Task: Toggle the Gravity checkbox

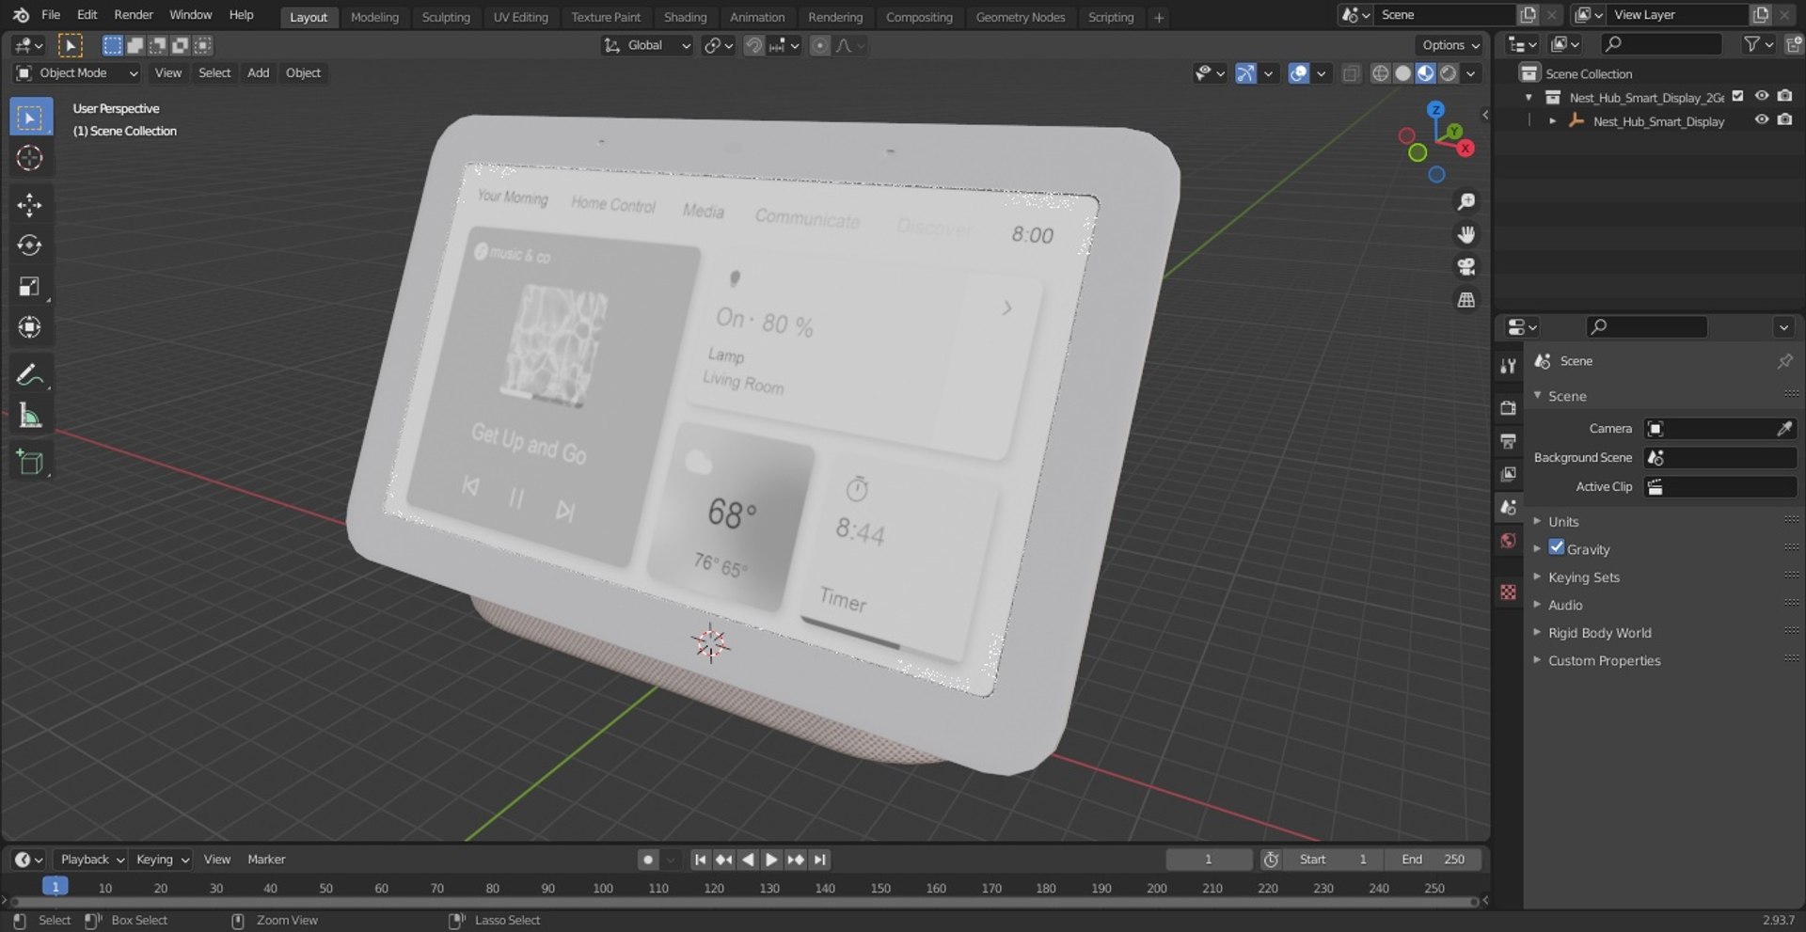Action: pyautogui.click(x=1557, y=548)
